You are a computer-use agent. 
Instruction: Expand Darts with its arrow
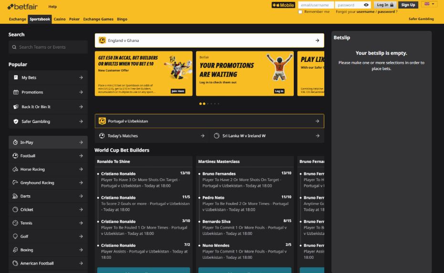(x=81, y=196)
